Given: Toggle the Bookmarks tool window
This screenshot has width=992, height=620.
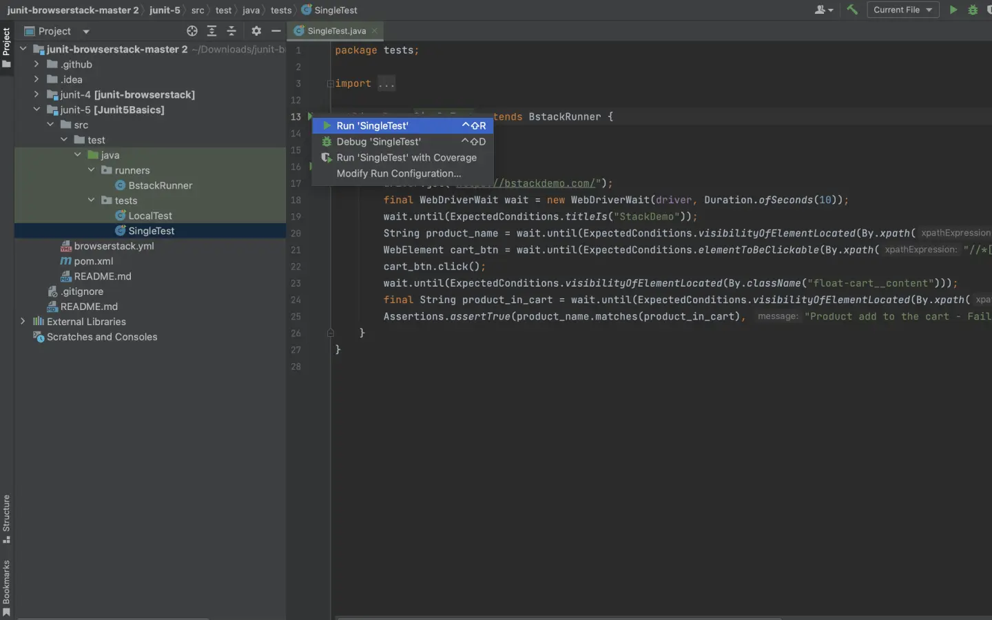Looking at the screenshot, I should point(6,587).
